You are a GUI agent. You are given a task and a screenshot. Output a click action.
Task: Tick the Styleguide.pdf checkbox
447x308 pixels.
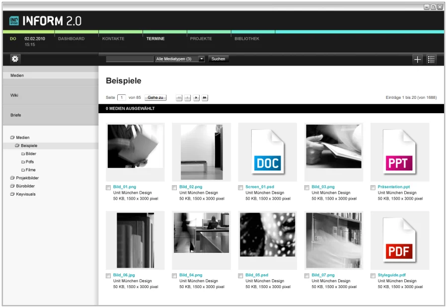[373, 276]
